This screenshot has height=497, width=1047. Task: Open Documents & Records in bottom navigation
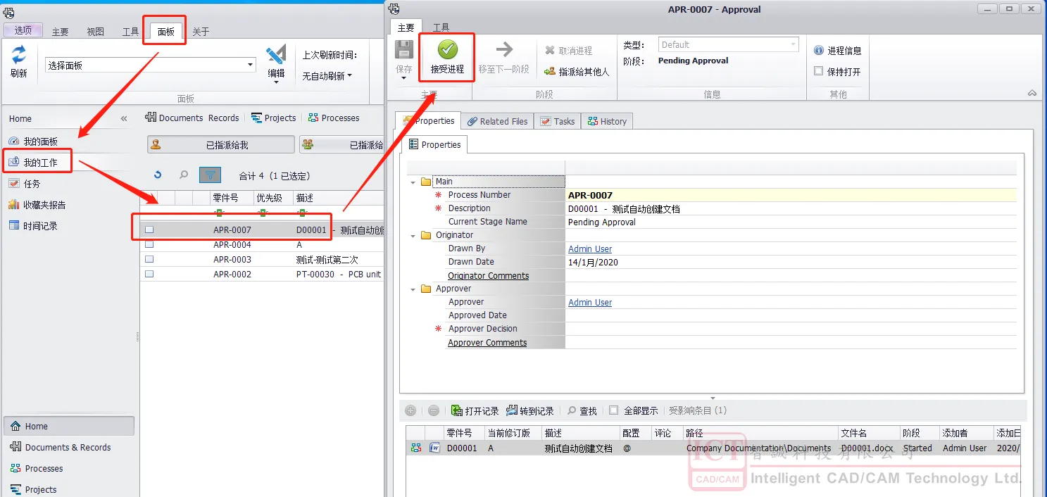[x=61, y=447]
